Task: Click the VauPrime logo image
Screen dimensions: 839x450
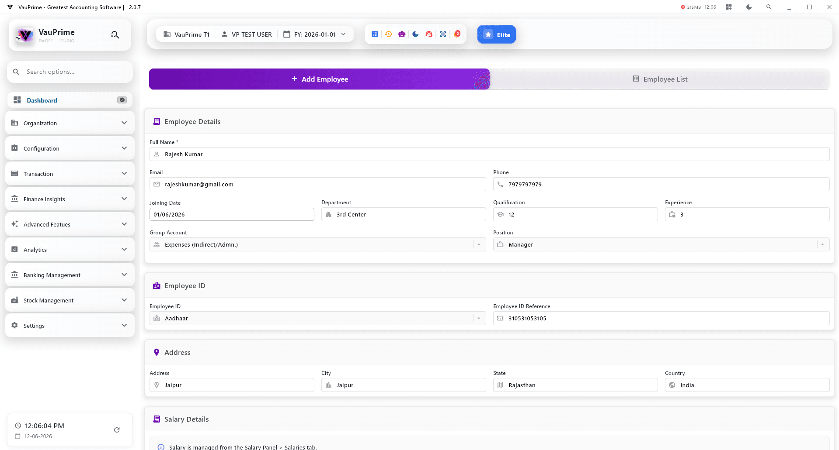Action: tap(24, 35)
